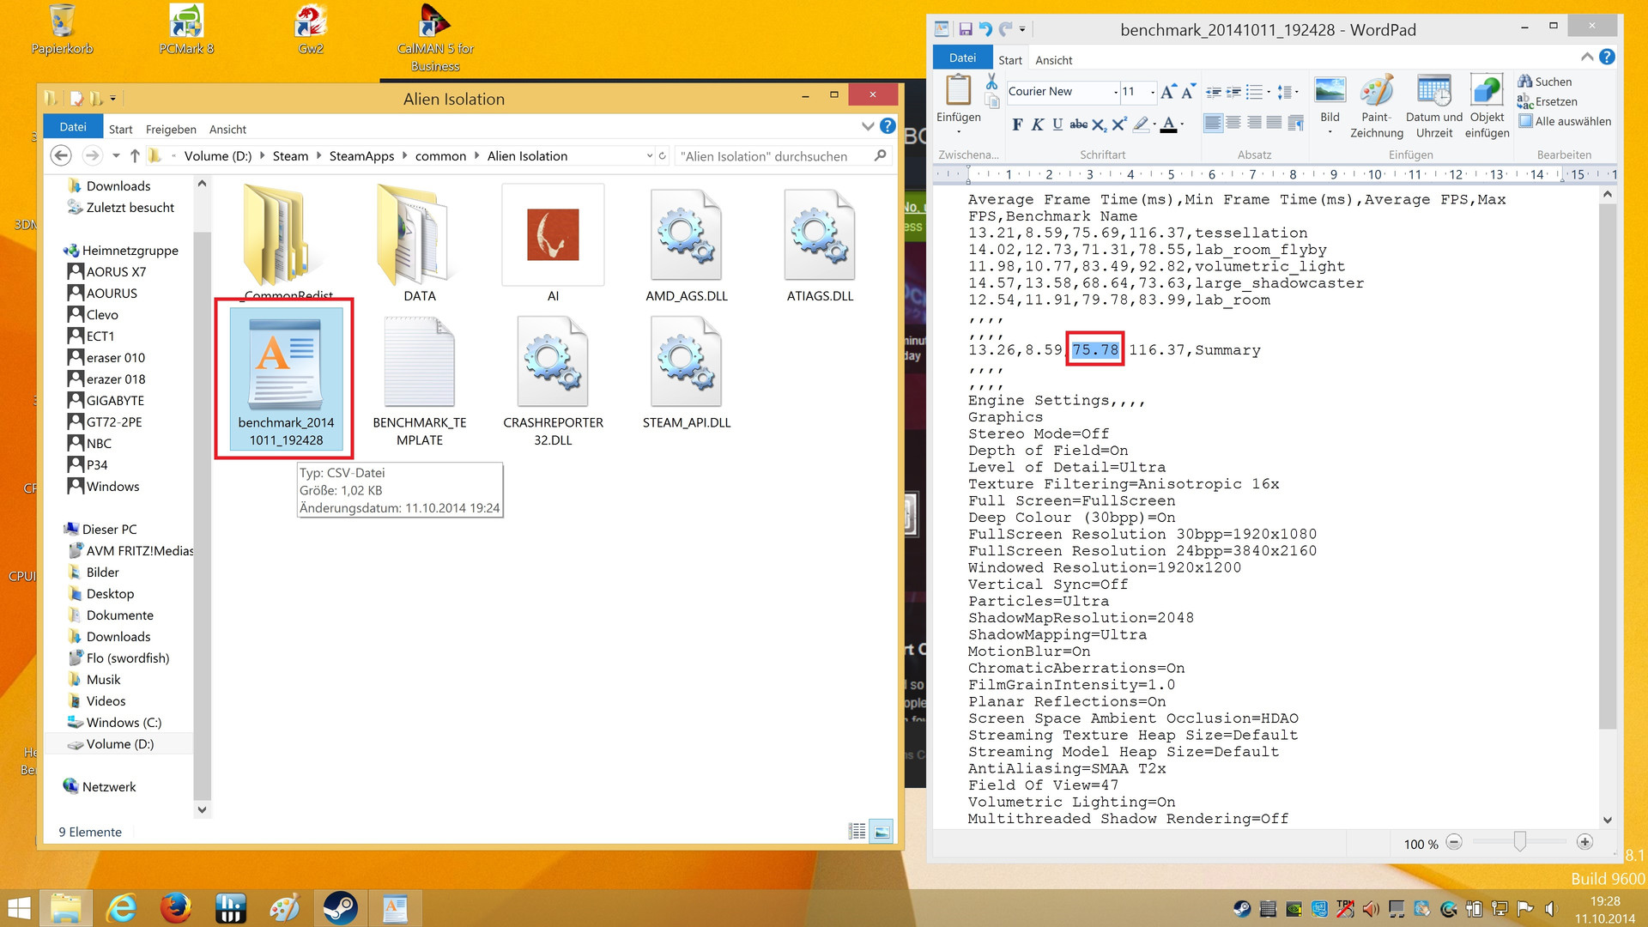This screenshot has height=927, width=1648.
Task: Open Steam from the taskbar
Action: [340, 908]
